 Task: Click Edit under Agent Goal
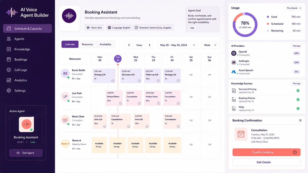pos(192,28)
